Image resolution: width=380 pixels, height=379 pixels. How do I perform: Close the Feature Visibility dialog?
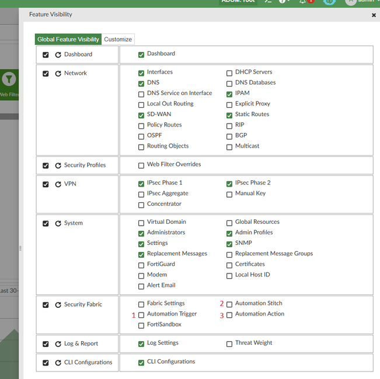(374, 15)
